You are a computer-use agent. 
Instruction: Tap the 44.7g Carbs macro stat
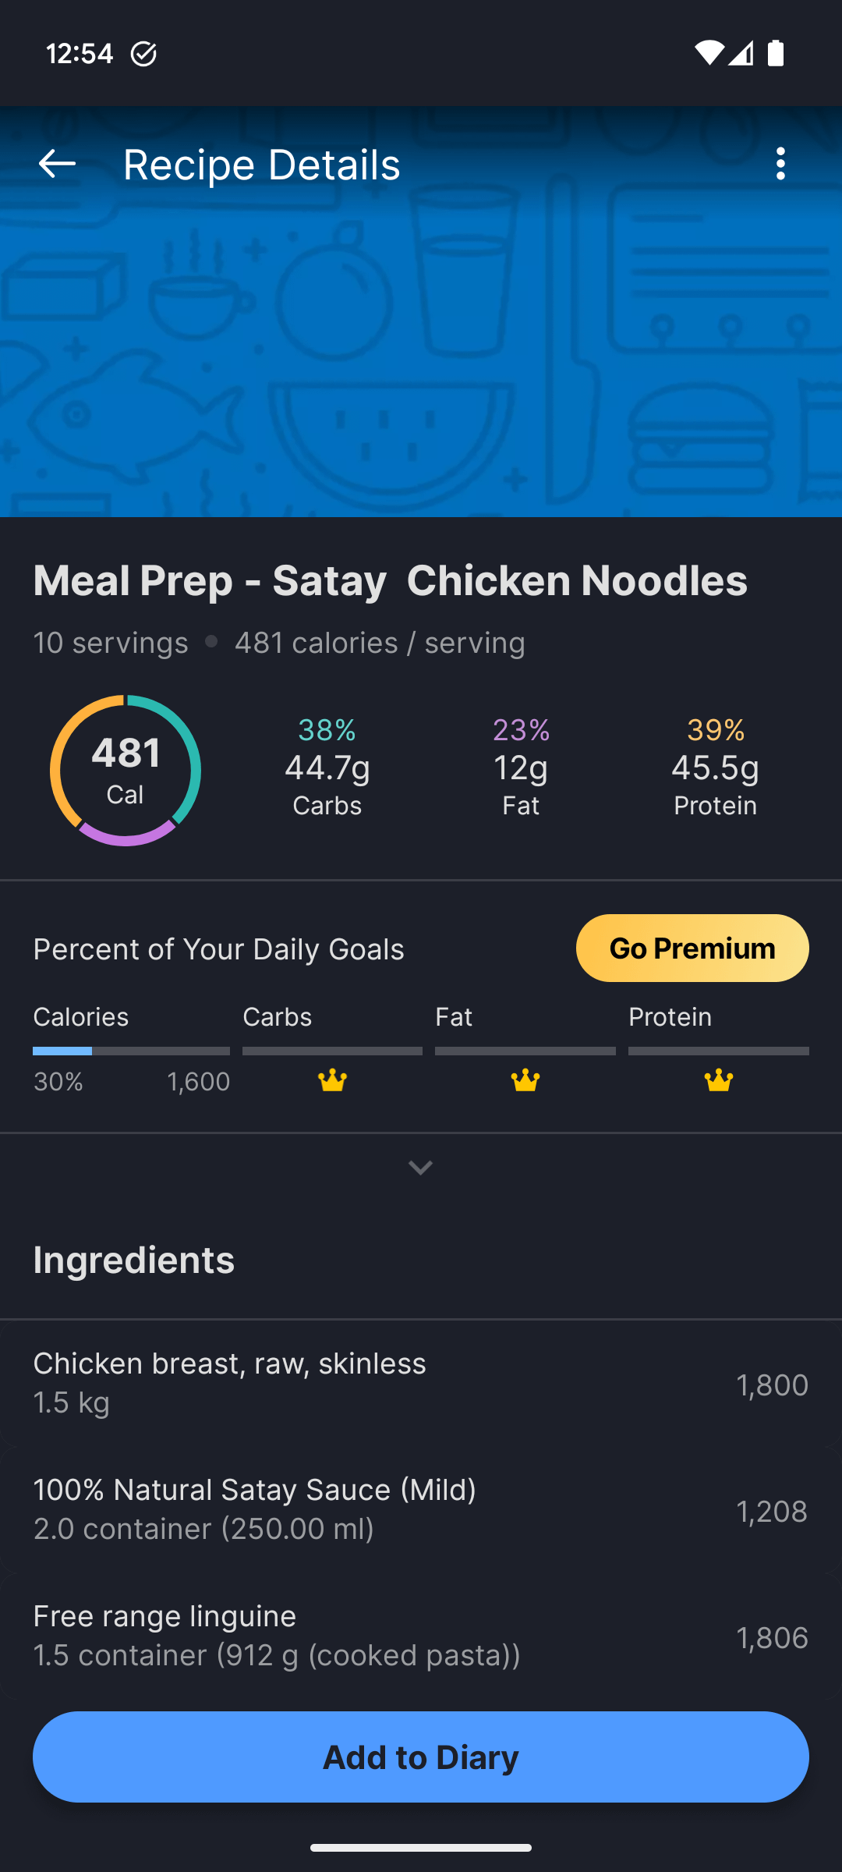(327, 769)
